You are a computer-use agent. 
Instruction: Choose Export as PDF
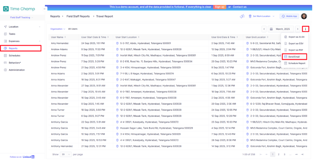point(294,50)
